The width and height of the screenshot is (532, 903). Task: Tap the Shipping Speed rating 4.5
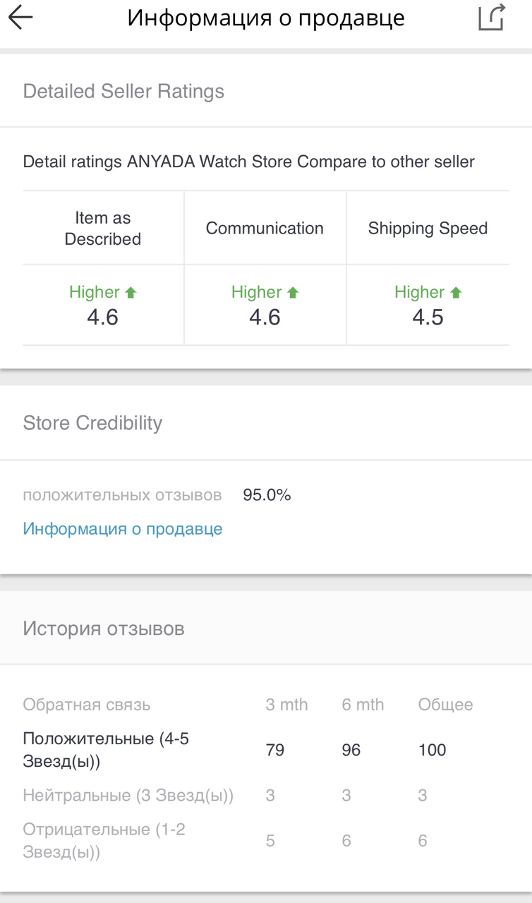pos(428,317)
